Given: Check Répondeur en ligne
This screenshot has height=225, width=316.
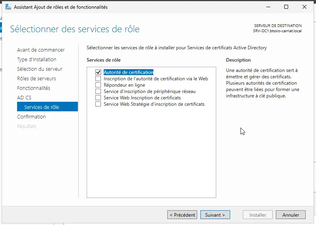Looking at the screenshot, I should pyautogui.click(x=98, y=85).
